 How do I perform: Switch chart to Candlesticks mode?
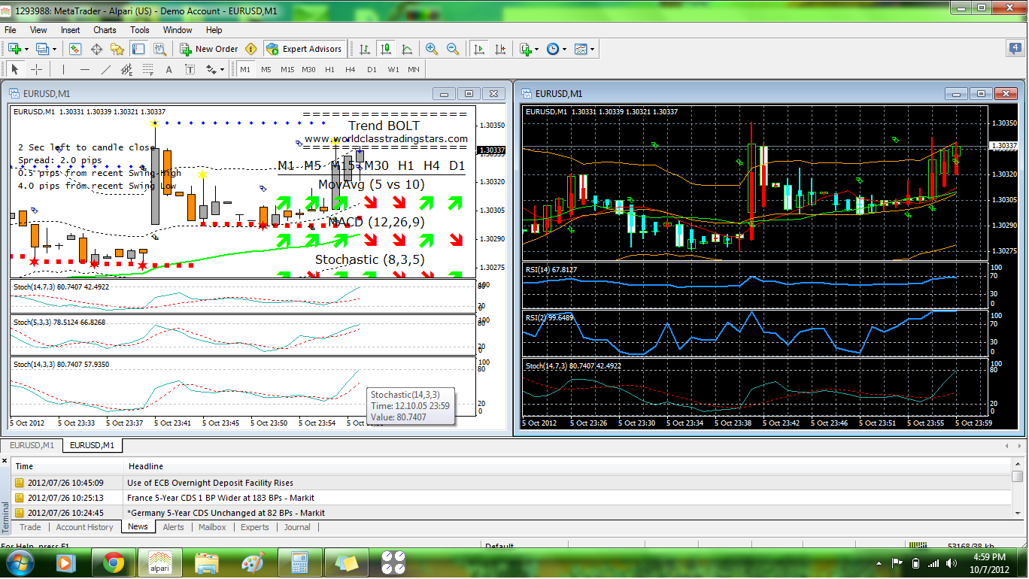pos(386,49)
